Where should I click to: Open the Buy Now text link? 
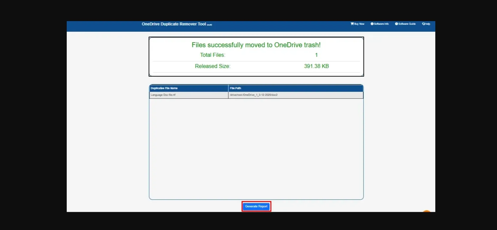pyautogui.click(x=359, y=24)
